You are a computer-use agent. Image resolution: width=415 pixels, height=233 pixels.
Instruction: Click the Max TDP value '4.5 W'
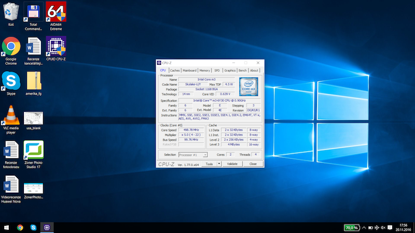coord(229,84)
